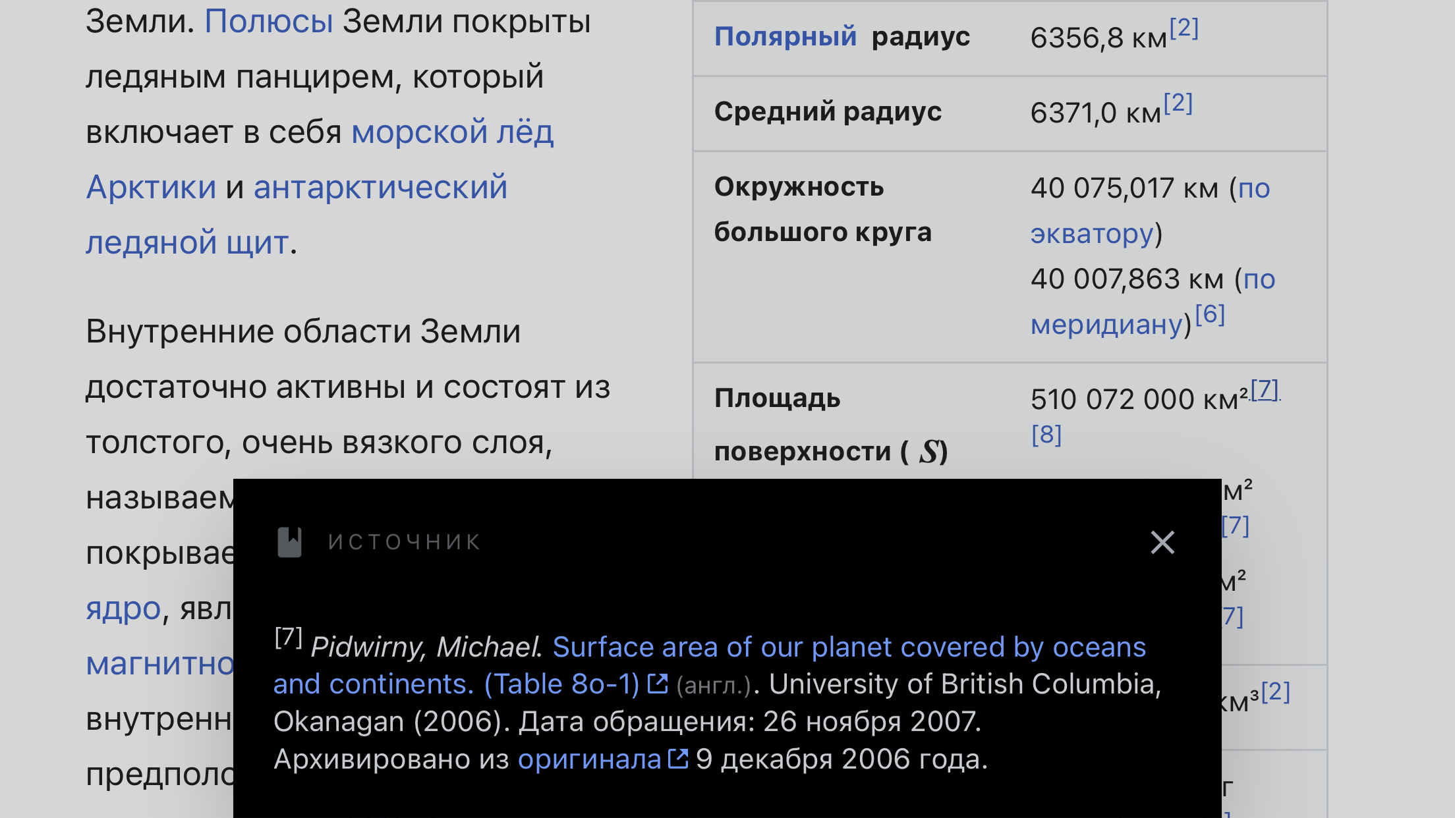Screen dimensions: 1455x818
Task: Open the Арктики link
Action: [152, 187]
